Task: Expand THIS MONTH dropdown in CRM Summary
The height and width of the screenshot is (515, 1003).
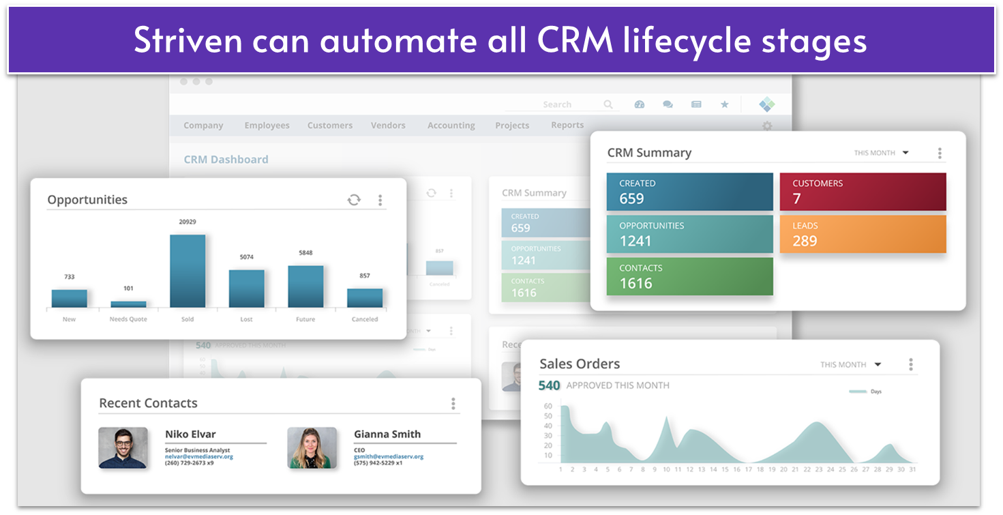Action: (x=881, y=153)
